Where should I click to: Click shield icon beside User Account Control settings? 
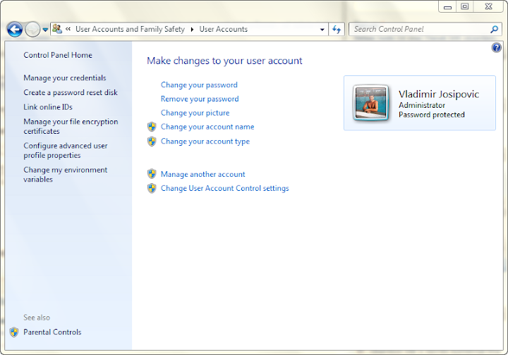pyautogui.click(x=152, y=188)
